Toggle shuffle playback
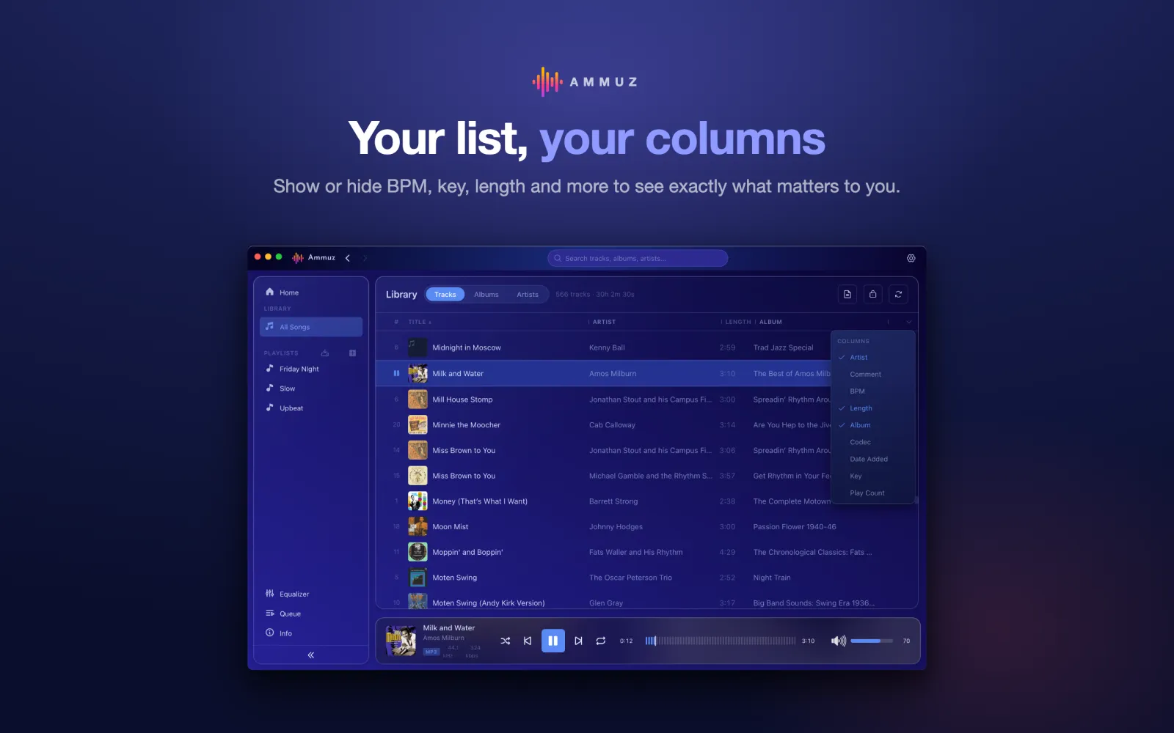Screen dimensions: 1174x733 click(506, 641)
